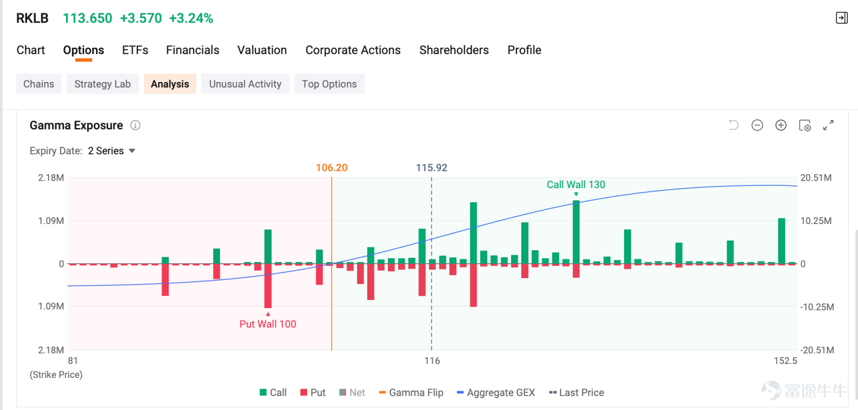This screenshot has width=858, height=410.
Task: Open the Expiry Date 2 Series dropdown
Action: coord(112,151)
